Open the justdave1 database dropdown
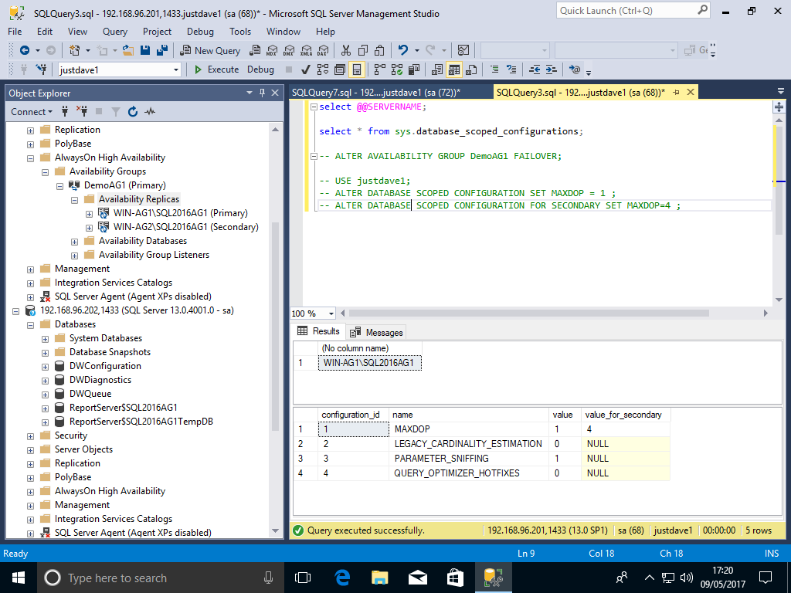Image resolution: width=791 pixels, height=593 pixels. pos(176,69)
